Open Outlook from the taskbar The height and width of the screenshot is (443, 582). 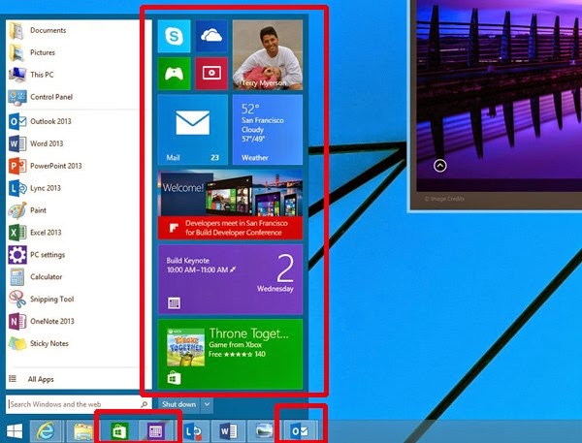(300, 431)
